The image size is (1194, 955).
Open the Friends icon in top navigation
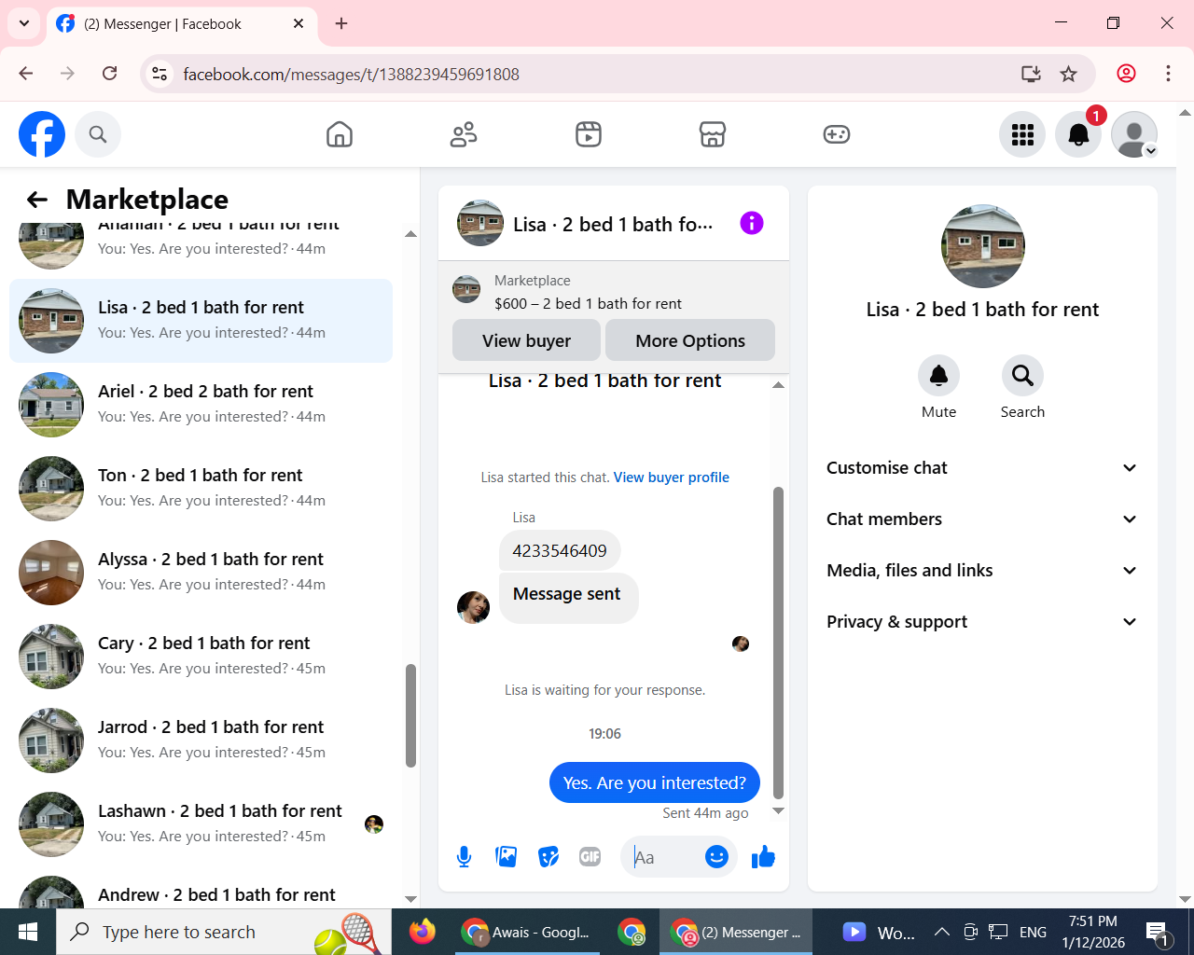[x=464, y=134]
